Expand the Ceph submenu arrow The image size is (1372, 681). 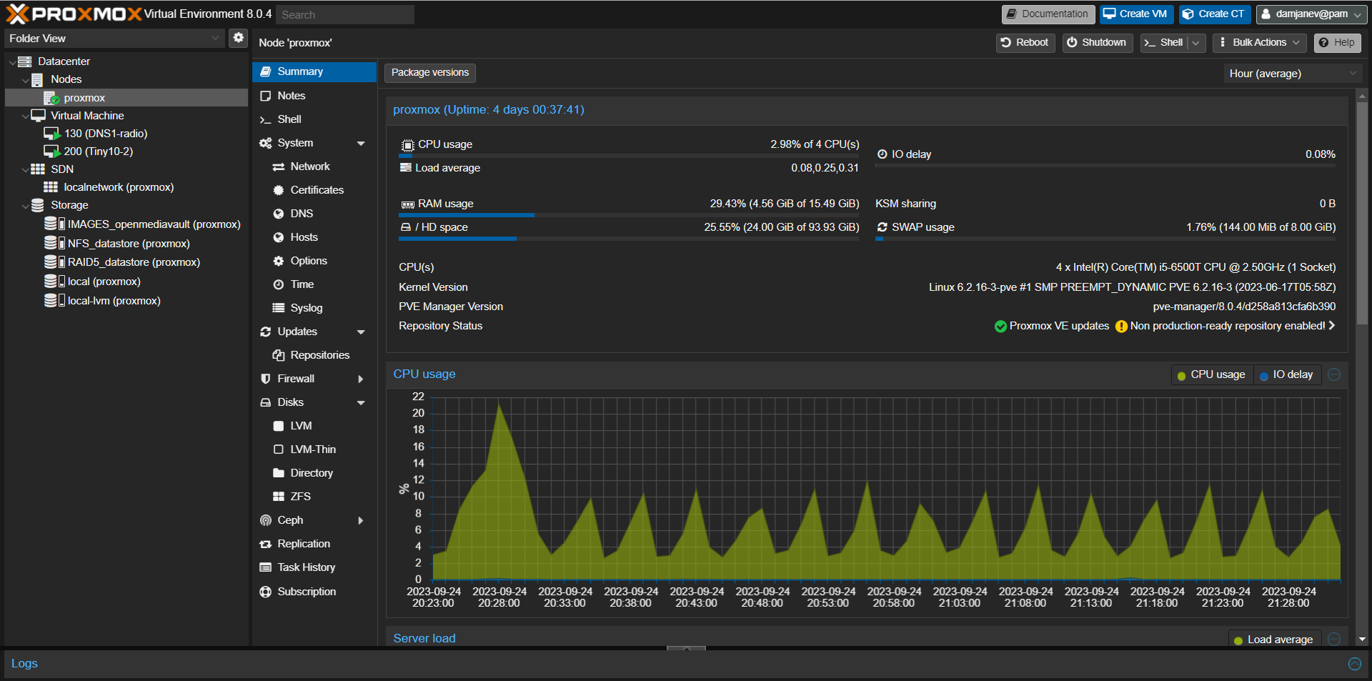(361, 521)
